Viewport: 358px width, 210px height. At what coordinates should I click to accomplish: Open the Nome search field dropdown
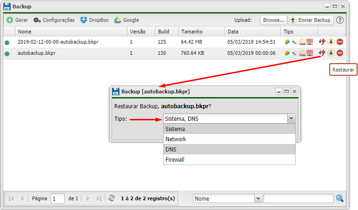pos(259,198)
